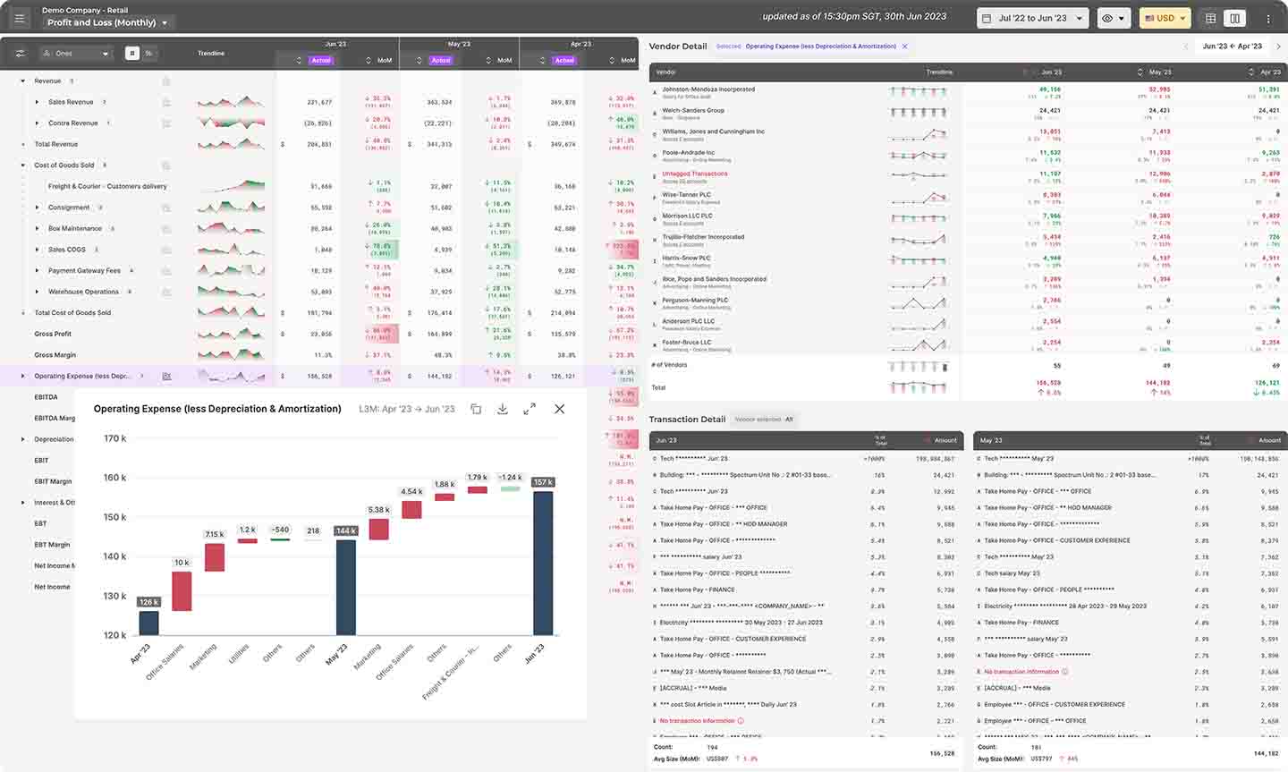Viewport: 1288px width, 772px height.
Task: Click Actual tag under Jun '23 column
Action: [321, 61]
